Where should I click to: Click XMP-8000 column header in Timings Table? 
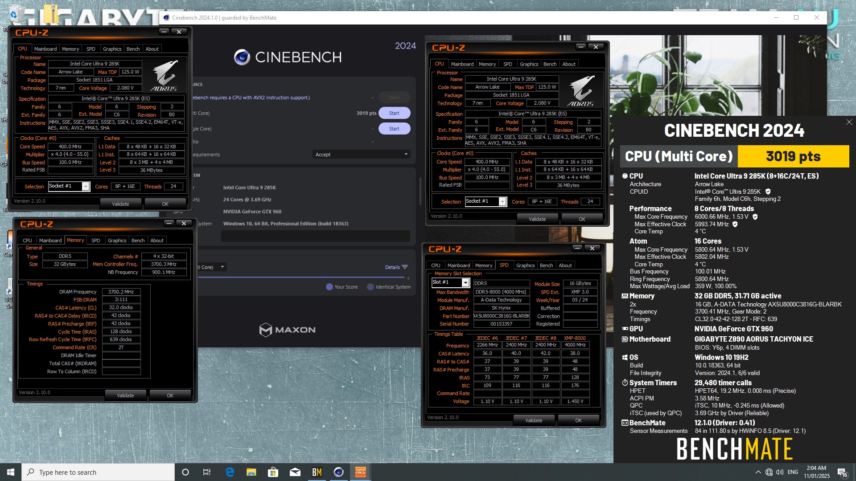click(x=575, y=338)
